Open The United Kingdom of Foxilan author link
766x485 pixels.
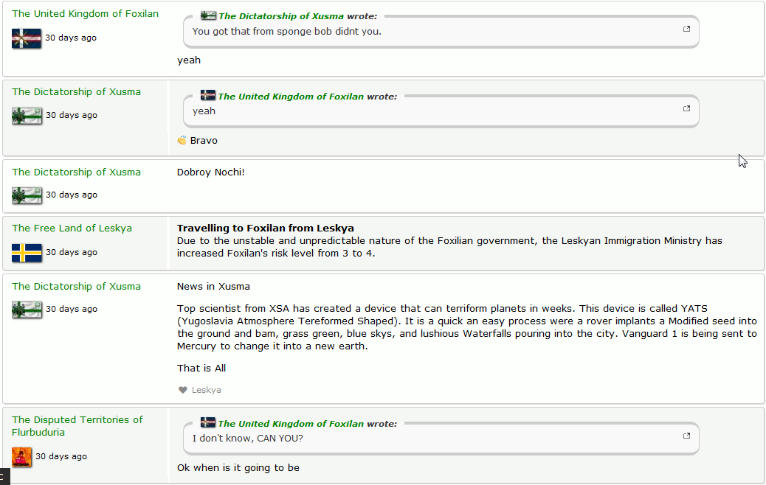[x=85, y=13]
